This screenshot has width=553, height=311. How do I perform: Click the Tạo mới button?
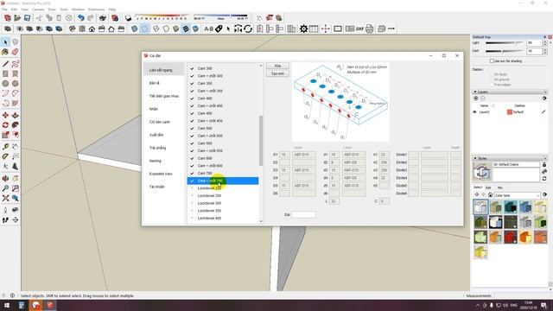coord(277,73)
